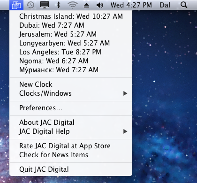This screenshot has height=183, width=197.
Task: Select the Christmas Island clock entry
Action: pos(71,16)
